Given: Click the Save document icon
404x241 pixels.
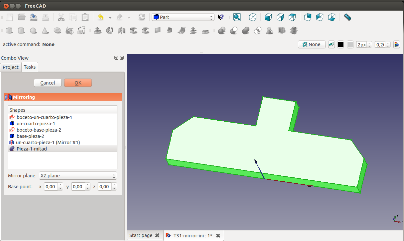Looking at the screenshot, I should pyautogui.click(x=33, y=17).
